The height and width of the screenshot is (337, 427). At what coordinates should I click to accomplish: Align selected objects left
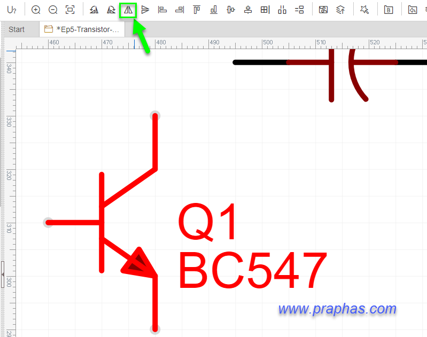162,10
